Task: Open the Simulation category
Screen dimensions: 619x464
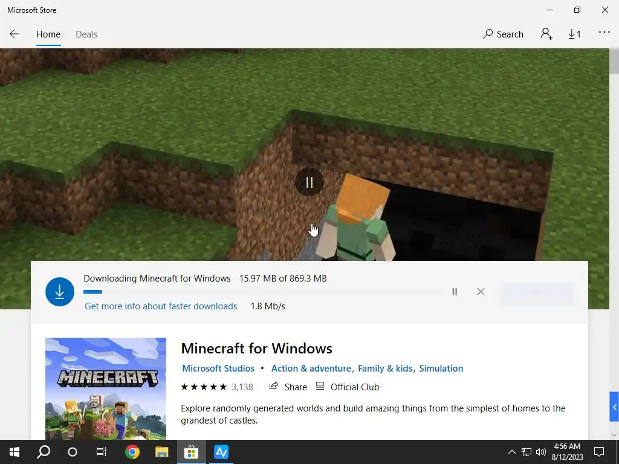Action: coord(441,369)
